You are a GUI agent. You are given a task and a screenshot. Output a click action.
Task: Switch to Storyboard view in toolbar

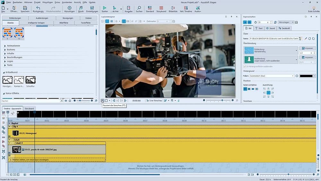coord(161,8)
